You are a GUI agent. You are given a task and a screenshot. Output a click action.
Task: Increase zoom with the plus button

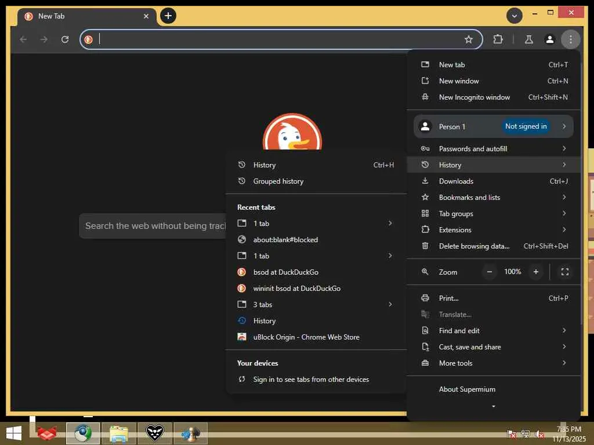(x=535, y=272)
